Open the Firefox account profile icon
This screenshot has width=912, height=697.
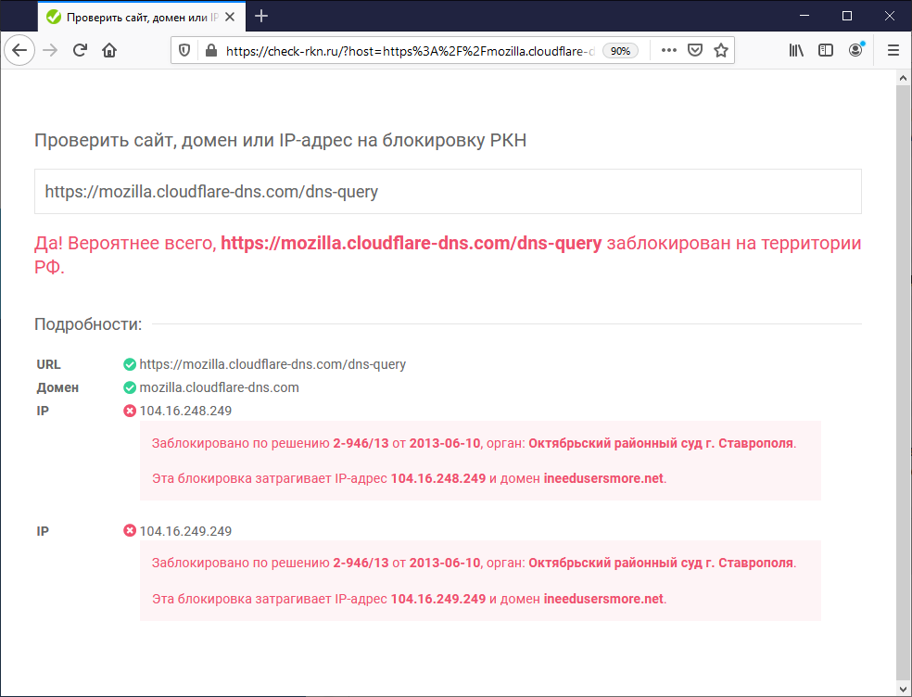(x=855, y=51)
